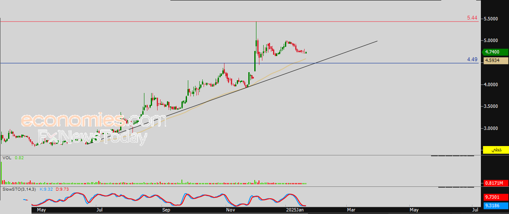Click the 2025Jan label on time axis
The width and height of the screenshot is (509, 214).
click(x=295, y=211)
